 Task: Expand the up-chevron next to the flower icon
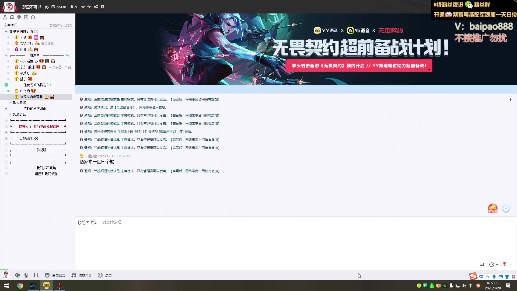point(511,265)
